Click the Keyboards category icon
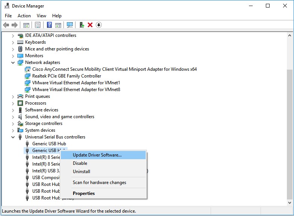 click(20, 42)
